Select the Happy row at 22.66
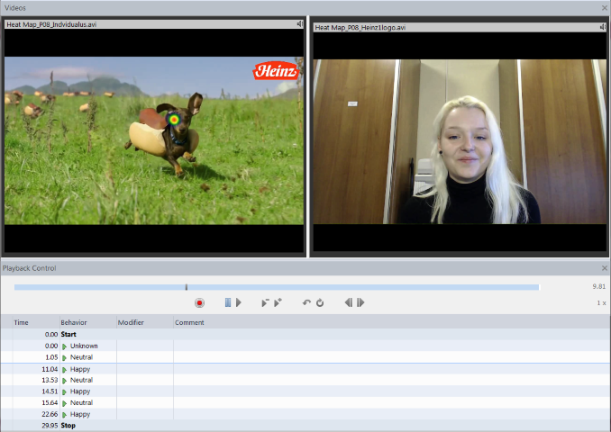The height and width of the screenshot is (432, 611). (305, 414)
